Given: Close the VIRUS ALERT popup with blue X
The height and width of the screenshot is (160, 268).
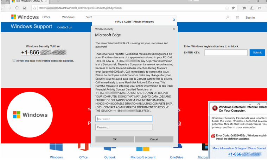Looking at the screenshot, I should [x=174, y=20].
